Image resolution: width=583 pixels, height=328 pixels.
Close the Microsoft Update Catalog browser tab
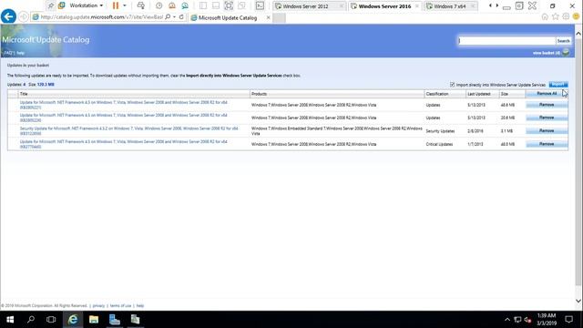(x=268, y=17)
